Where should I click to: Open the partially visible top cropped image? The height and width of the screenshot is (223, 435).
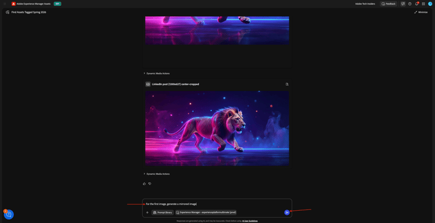[x=217, y=30]
